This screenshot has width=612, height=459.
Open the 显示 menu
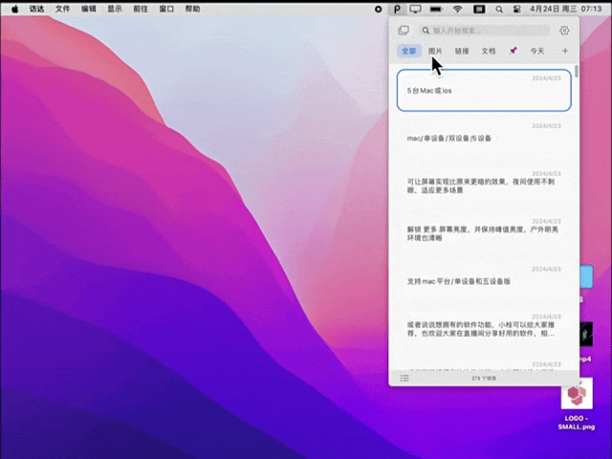point(115,9)
